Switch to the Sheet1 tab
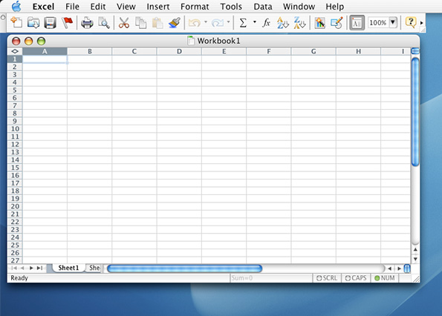 click(x=68, y=268)
